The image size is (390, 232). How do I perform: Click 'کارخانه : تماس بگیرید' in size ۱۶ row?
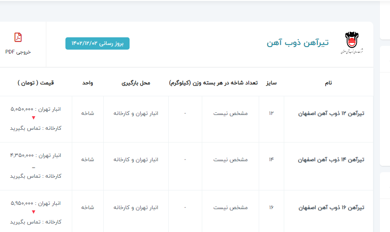(x=36, y=222)
